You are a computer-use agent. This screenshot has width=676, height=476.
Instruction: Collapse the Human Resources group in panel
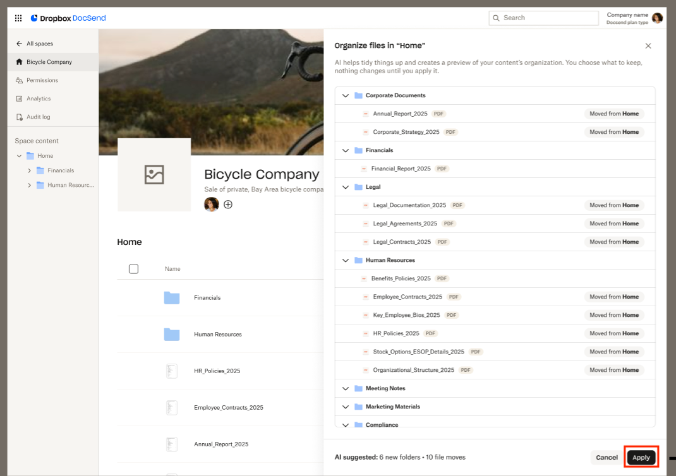[x=345, y=261]
